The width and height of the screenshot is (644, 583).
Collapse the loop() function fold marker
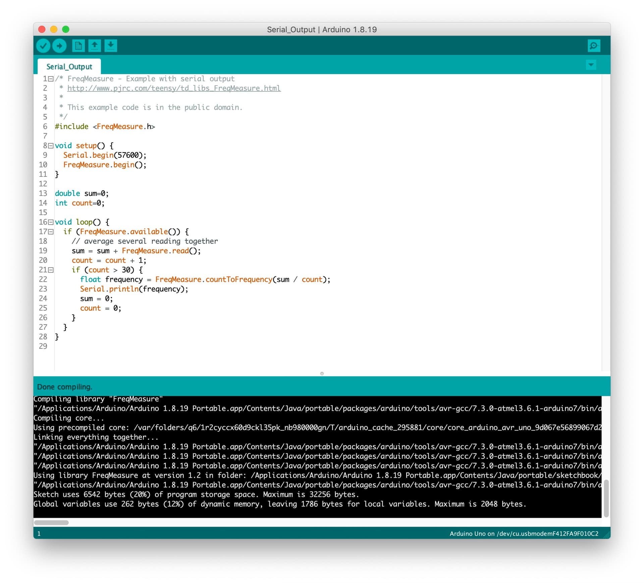coord(51,222)
